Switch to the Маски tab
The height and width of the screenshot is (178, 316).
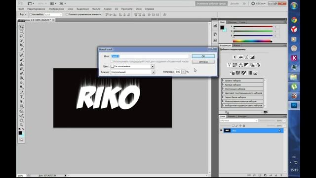click(237, 45)
